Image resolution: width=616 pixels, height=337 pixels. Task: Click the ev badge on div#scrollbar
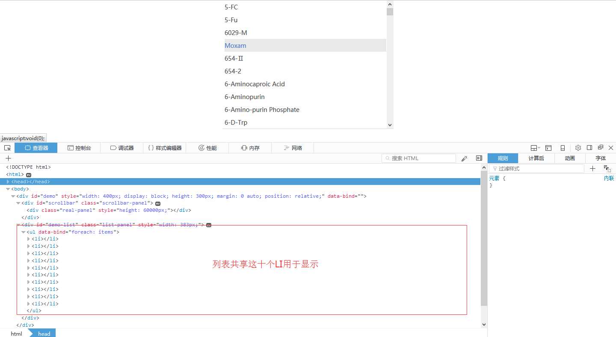pos(157,203)
